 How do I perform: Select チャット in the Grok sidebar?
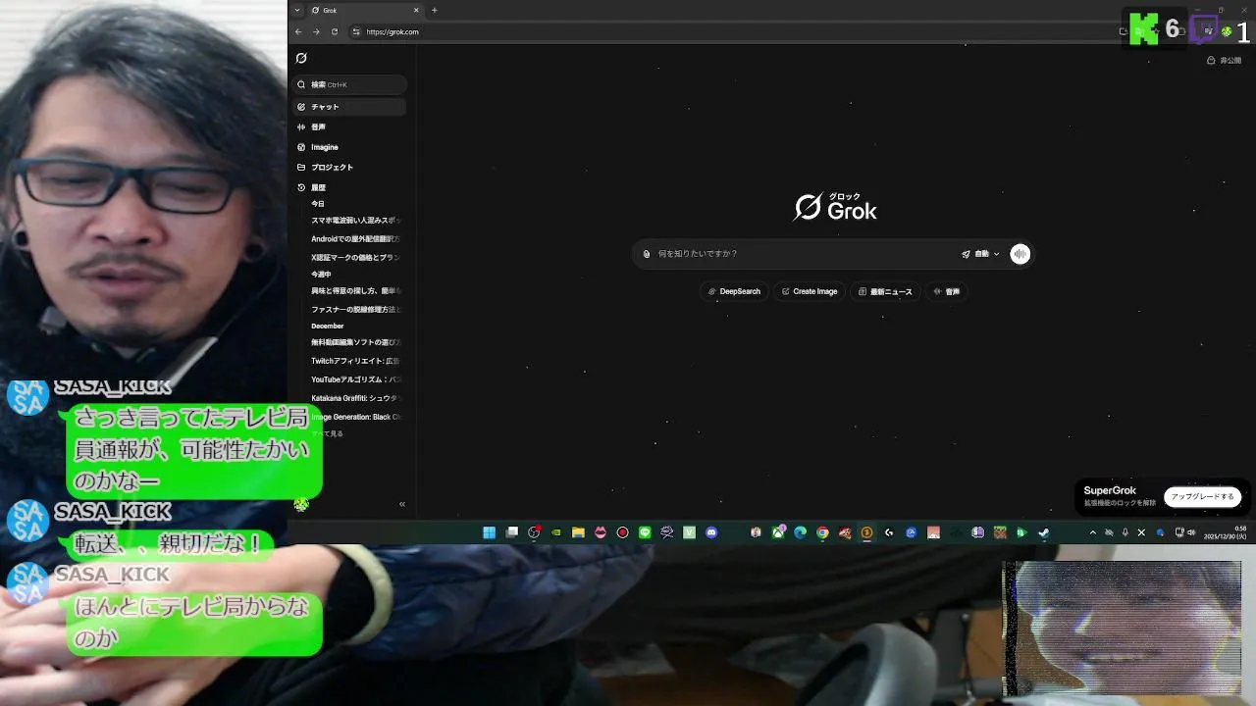pyautogui.click(x=349, y=106)
